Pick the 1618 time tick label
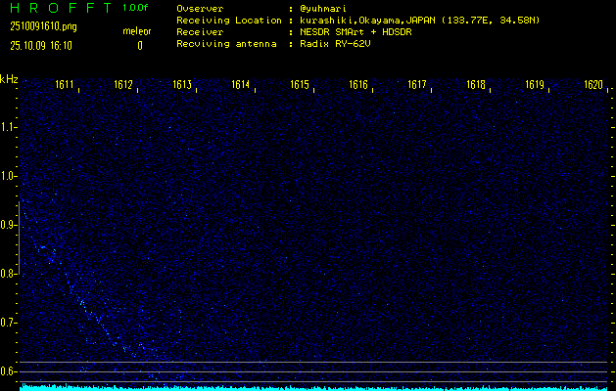This screenshot has height=391, width=616. [476, 86]
